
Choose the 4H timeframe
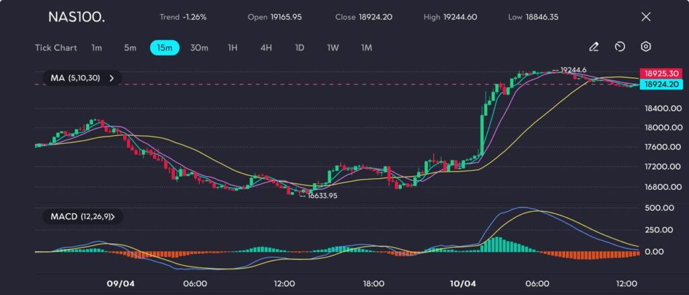point(266,48)
